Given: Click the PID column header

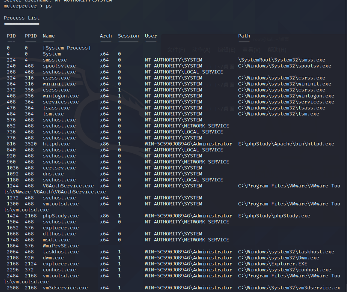Looking at the screenshot, I should tap(11, 36).
